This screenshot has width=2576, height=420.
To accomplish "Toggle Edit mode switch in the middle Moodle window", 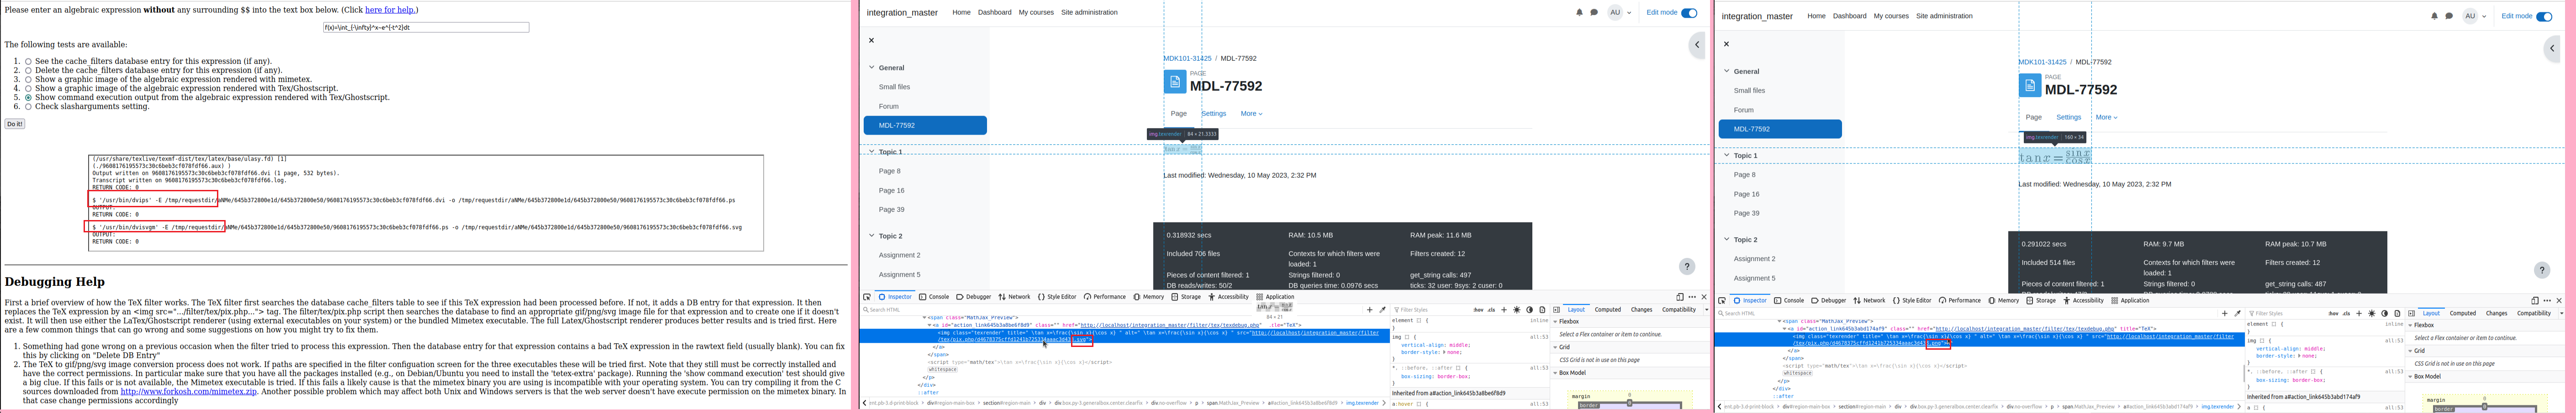I will [x=1689, y=13].
